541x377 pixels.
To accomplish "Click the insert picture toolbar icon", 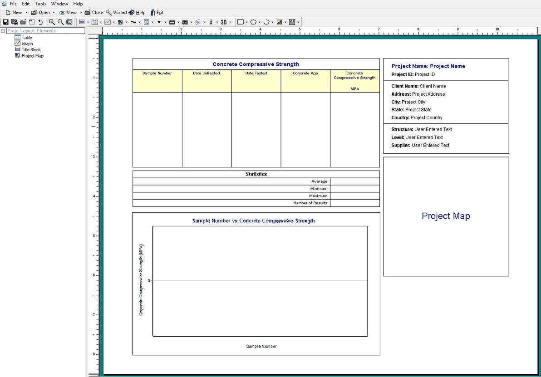I will click(279, 22).
